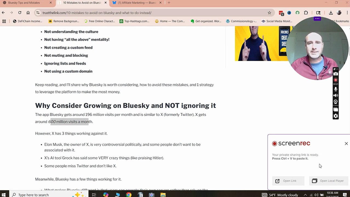Open Chrome downloads

click(x=331, y=13)
